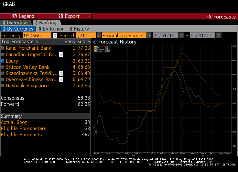Click the start date 04/01/16 field
The image size is (238, 172).
[165, 35]
